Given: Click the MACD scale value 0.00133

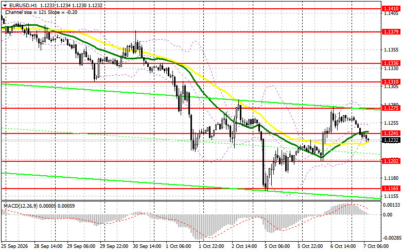Looking at the screenshot, I should pyautogui.click(x=391, y=205).
